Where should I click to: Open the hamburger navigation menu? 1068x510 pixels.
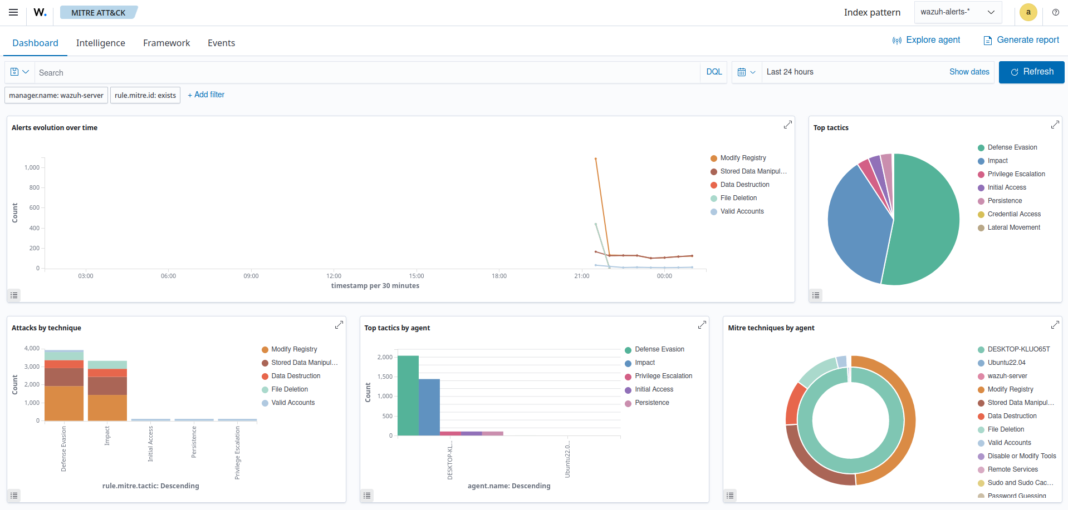13,12
